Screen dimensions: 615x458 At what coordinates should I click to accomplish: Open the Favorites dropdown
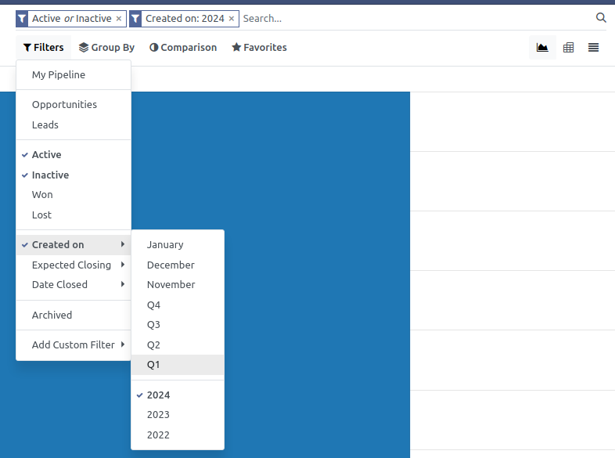(x=259, y=48)
